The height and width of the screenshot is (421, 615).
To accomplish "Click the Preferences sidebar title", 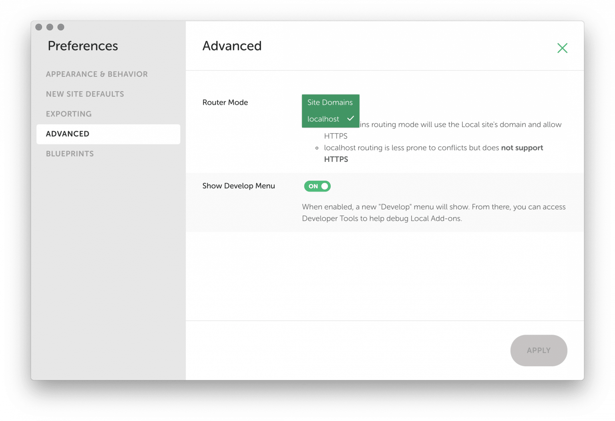I will pos(83,46).
